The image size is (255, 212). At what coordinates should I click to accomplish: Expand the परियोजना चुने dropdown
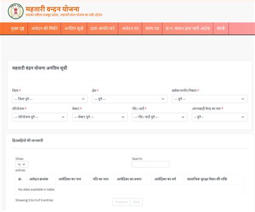[40, 117]
